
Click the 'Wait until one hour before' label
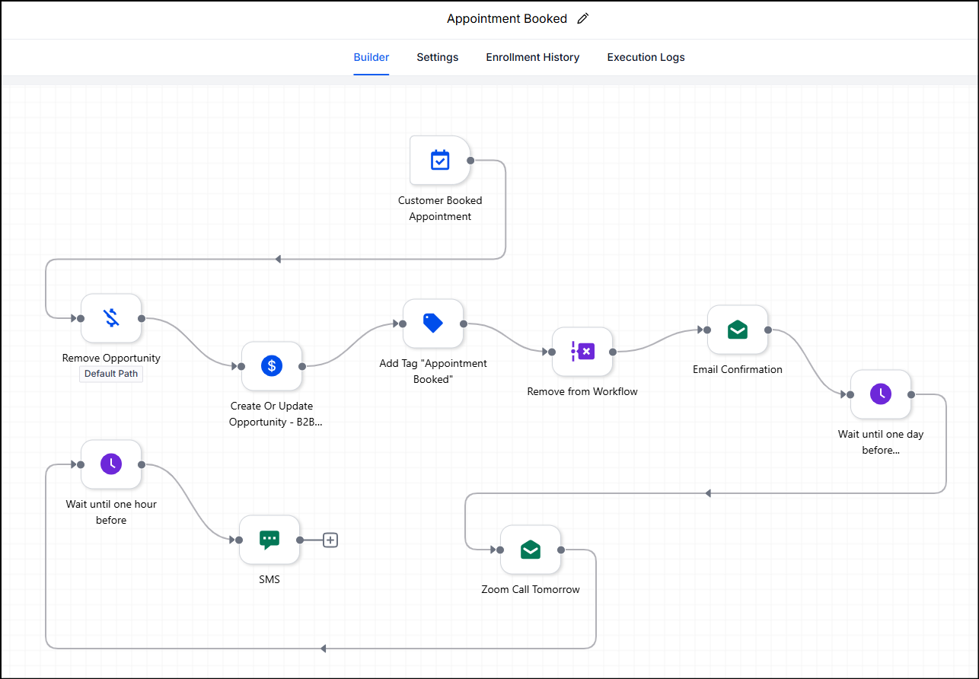(111, 512)
